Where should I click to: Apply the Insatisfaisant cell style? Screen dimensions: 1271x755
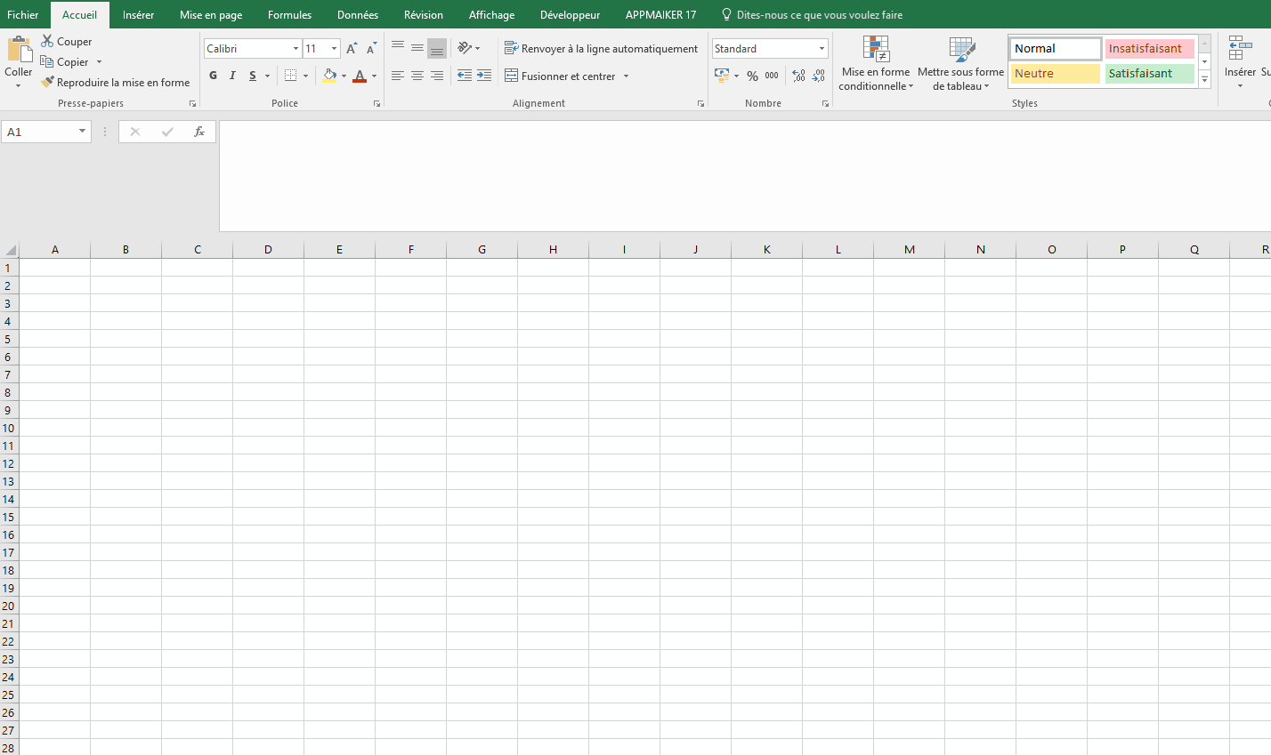click(x=1148, y=49)
